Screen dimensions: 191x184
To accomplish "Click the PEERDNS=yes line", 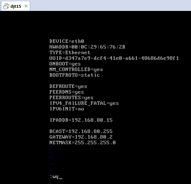I will click(67, 92).
